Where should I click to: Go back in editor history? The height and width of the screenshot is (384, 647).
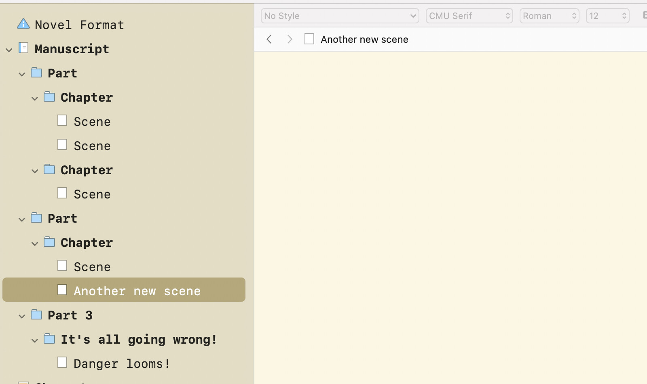click(269, 39)
